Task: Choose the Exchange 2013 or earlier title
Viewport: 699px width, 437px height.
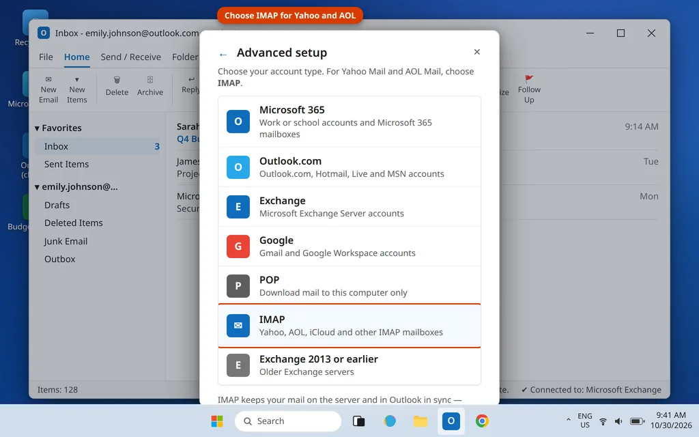Action: 319,359
